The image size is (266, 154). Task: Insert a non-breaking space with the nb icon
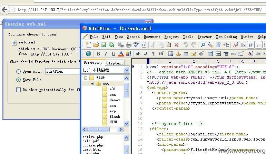coord(138,54)
